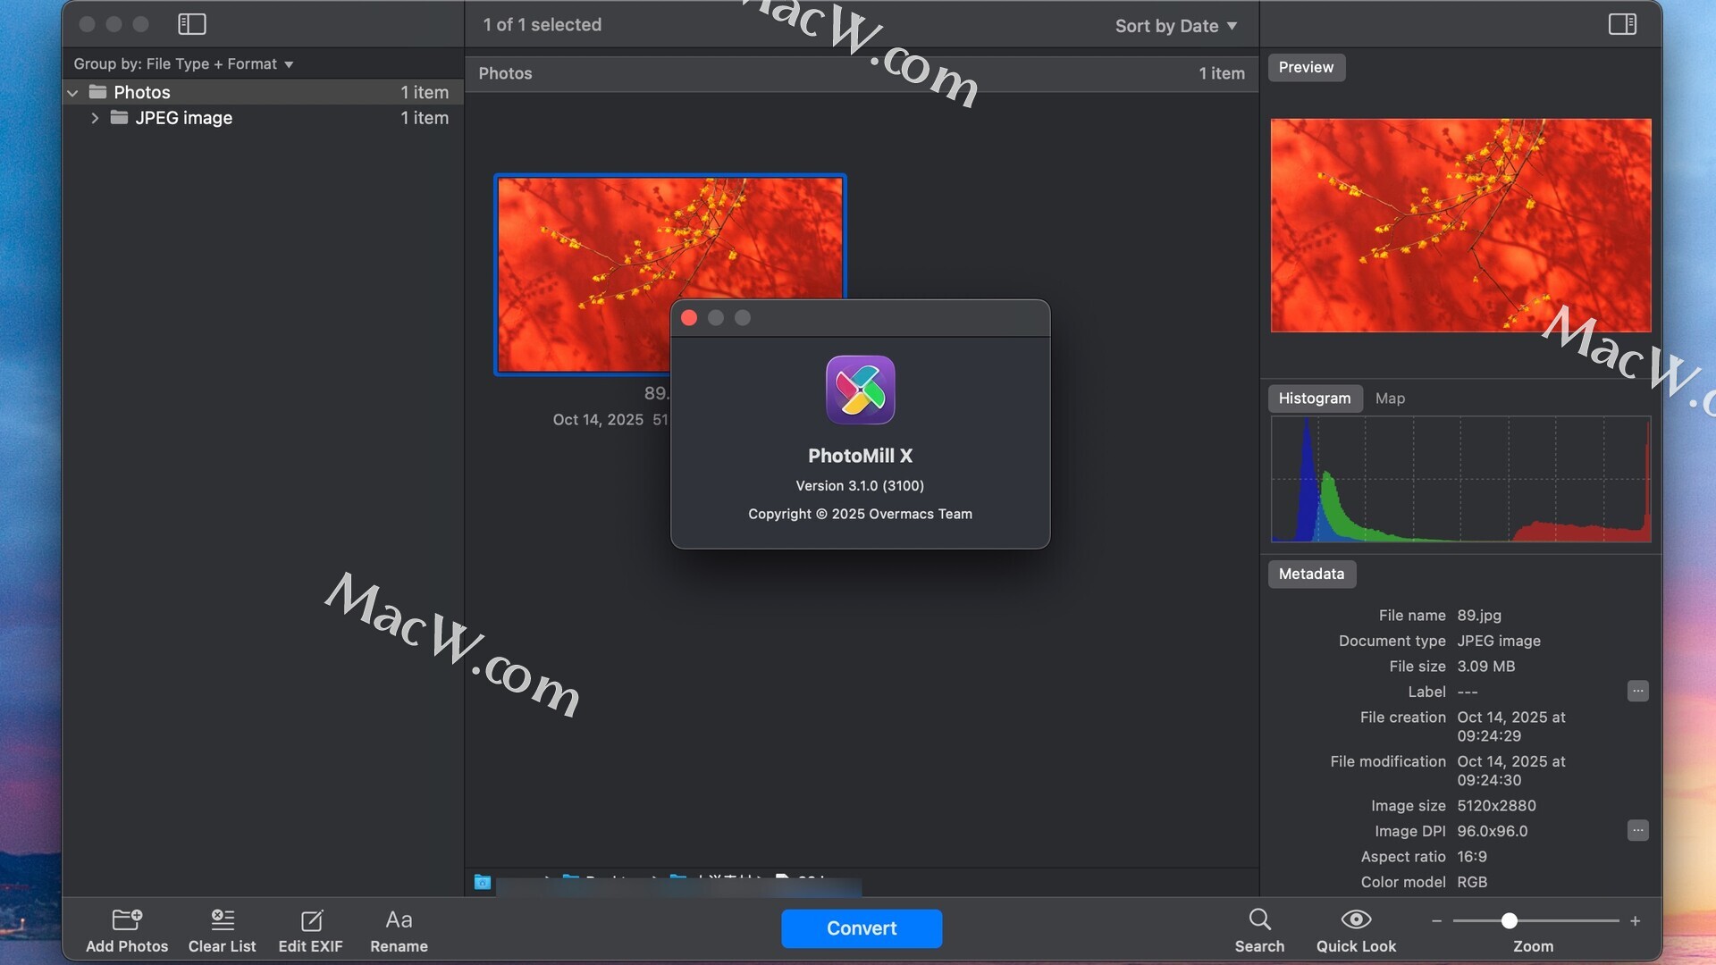
Task: Click the zoom out minus icon
Action: [1436, 921]
